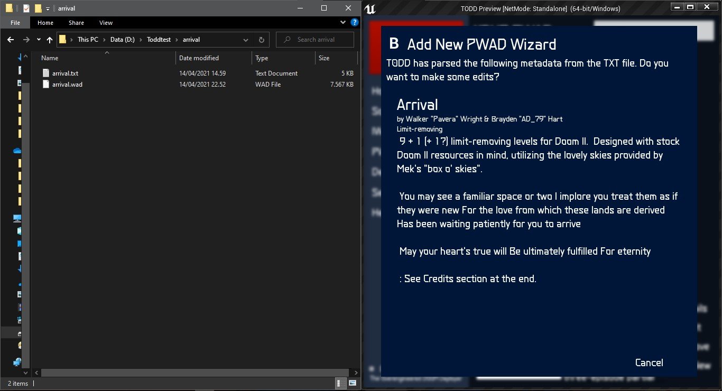This screenshot has height=391, width=722.
Task: Click the Add New PWAD Wizard heading
Action: click(482, 44)
